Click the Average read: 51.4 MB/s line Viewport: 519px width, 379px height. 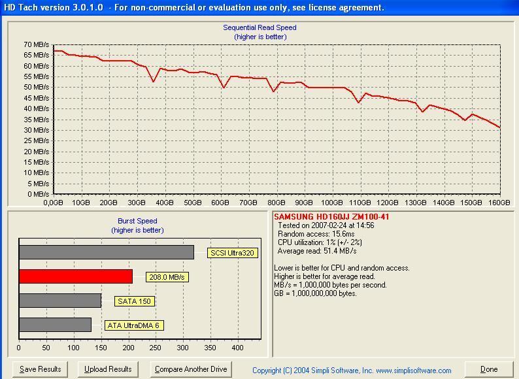tap(317, 251)
